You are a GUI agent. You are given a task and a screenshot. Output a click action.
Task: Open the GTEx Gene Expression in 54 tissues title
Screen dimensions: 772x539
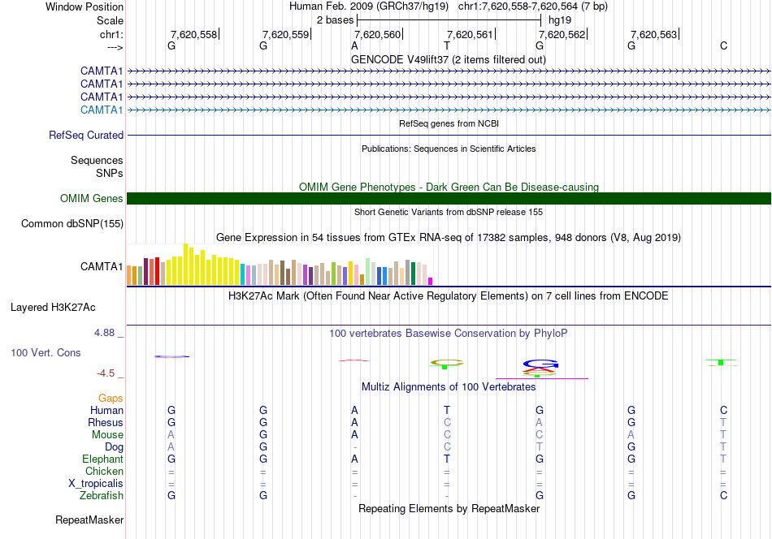[449, 238]
